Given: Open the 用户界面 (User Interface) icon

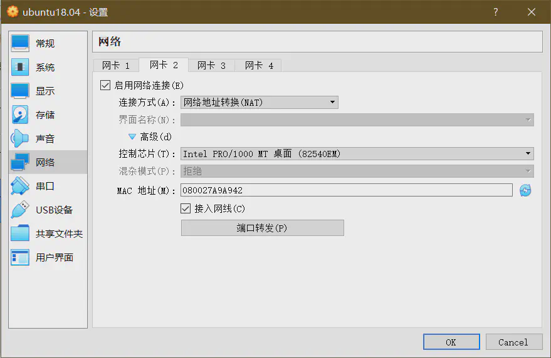Looking at the screenshot, I should click(x=20, y=257).
